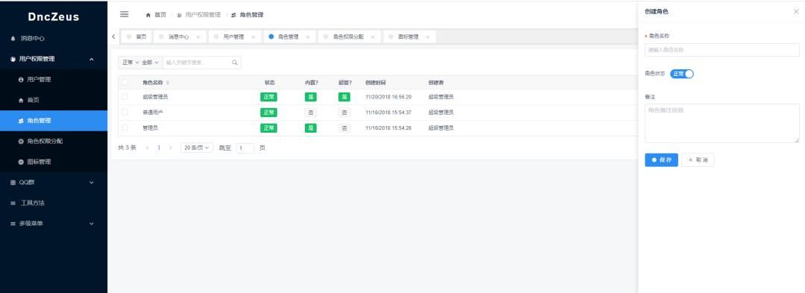The height and width of the screenshot is (293, 805).
Task: Click the 取消 button
Action: point(698,160)
